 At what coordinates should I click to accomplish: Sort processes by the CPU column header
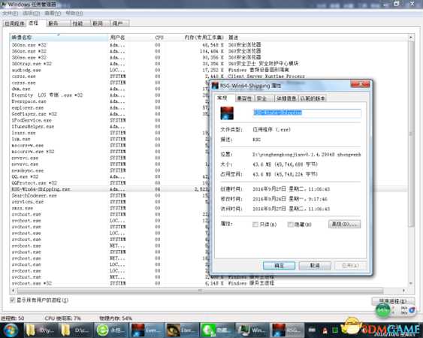tap(159, 38)
